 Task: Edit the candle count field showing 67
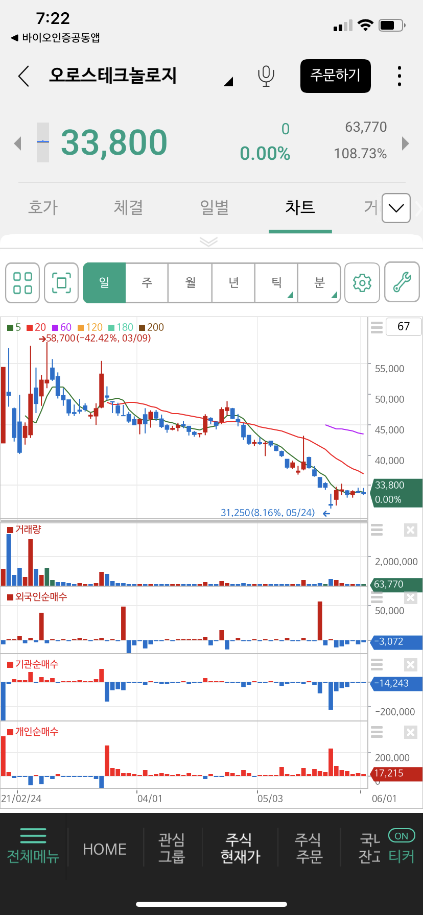(x=404, y=327)
